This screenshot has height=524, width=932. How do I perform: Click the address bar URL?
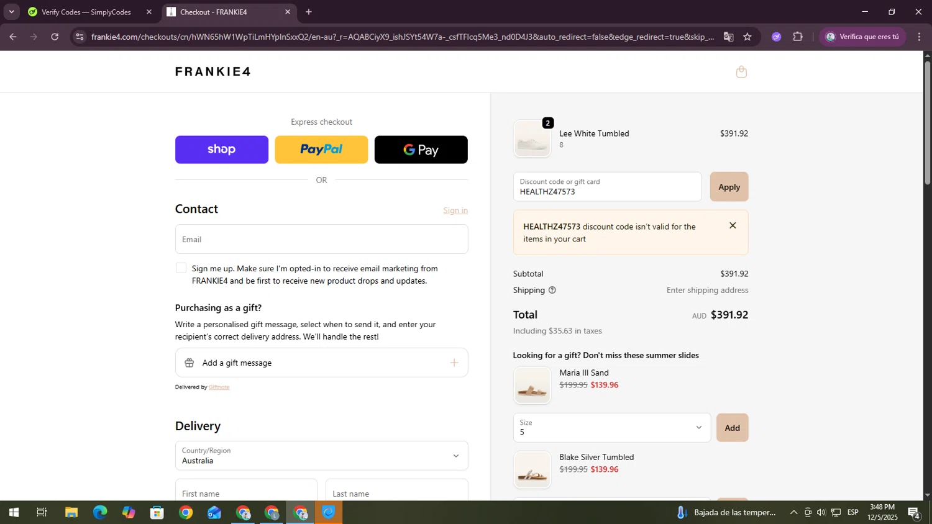[403, 37]
